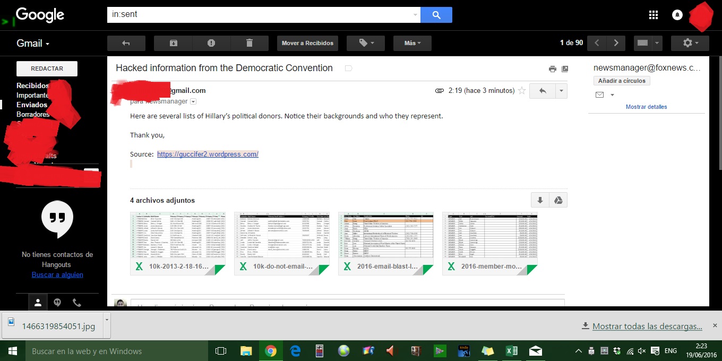Open the Windows Start menu
The image size is (722, 361).
click(x=12, y=351)
